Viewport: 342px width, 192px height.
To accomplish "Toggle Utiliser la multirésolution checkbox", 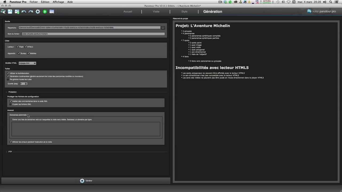I will pos(8,73).
